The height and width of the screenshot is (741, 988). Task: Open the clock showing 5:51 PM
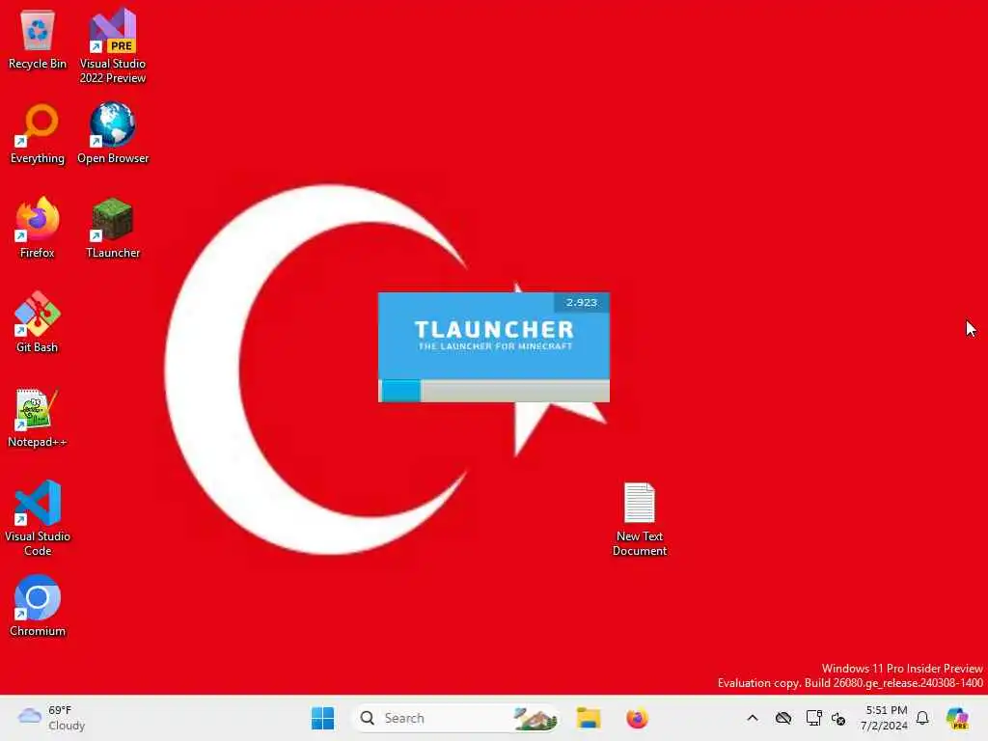(x=885, y=718)
